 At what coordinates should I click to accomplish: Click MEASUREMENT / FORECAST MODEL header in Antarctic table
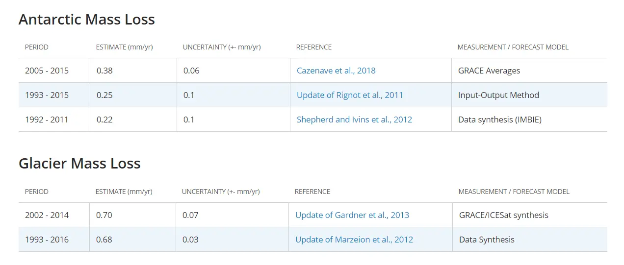pyautogui.click(x=513, y=48)
